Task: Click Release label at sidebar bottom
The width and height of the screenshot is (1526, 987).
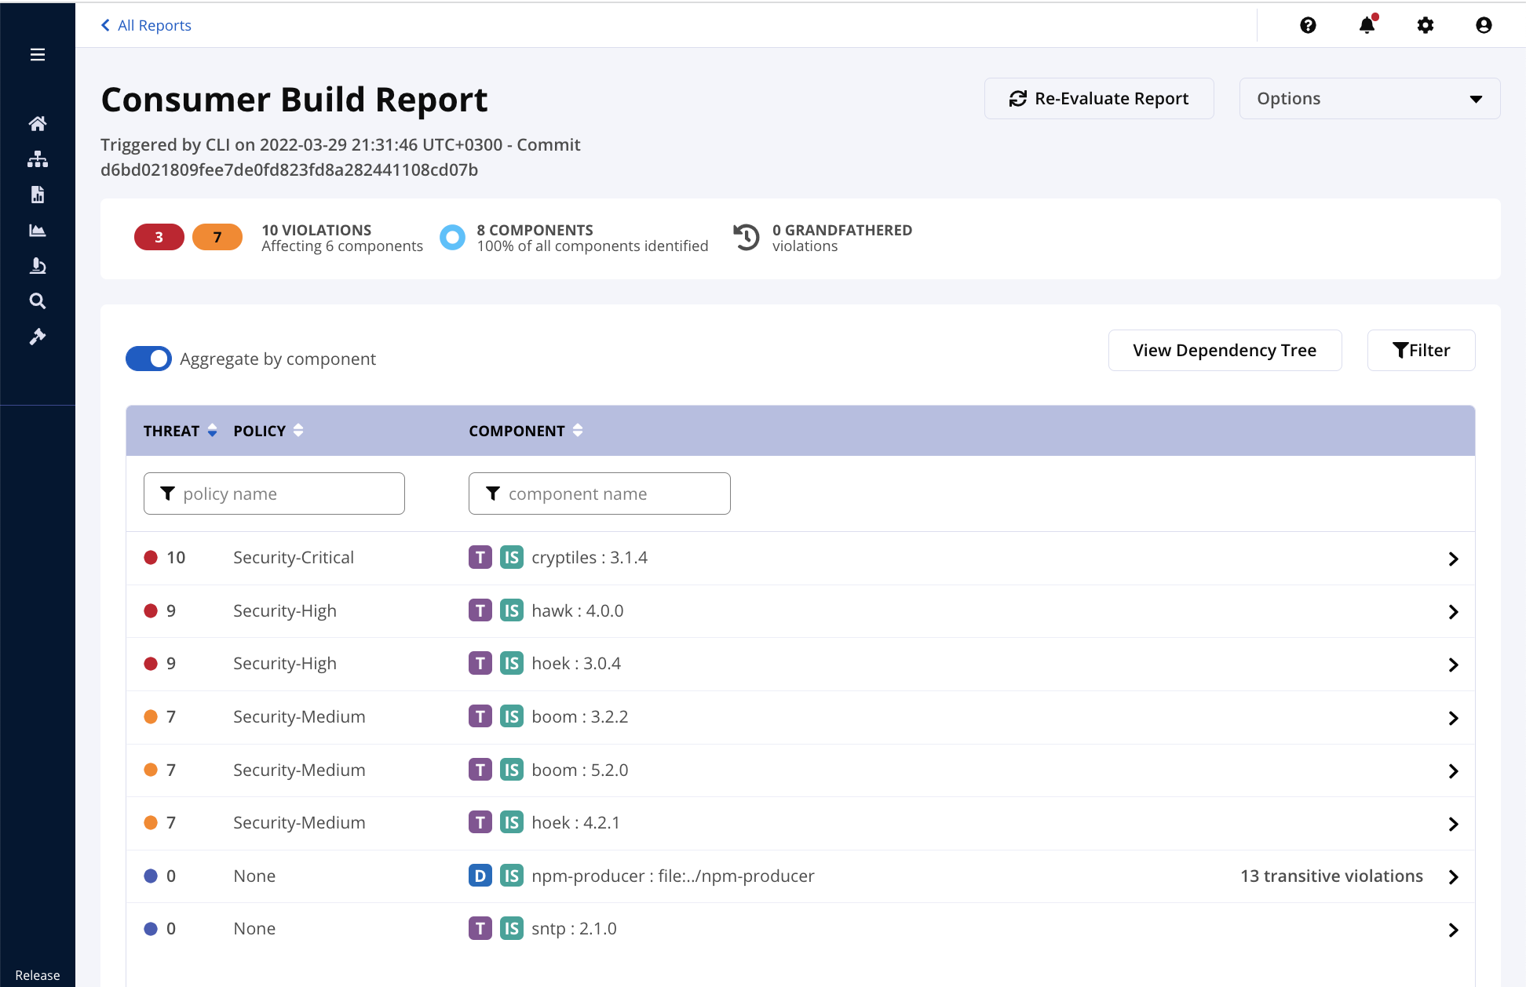Action: tap(38, 975)
